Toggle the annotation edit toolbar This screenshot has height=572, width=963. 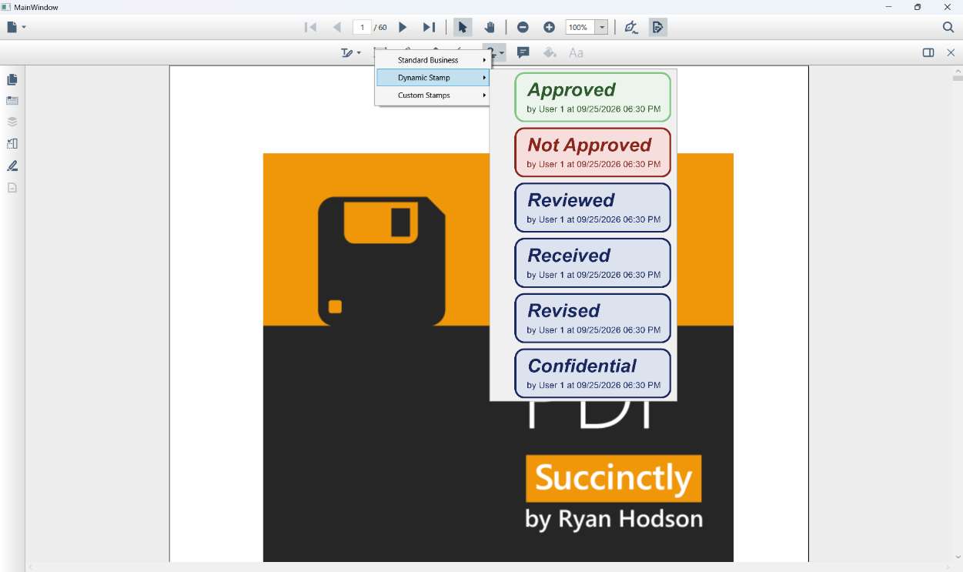pyautogui.click(x=657, y=27)
